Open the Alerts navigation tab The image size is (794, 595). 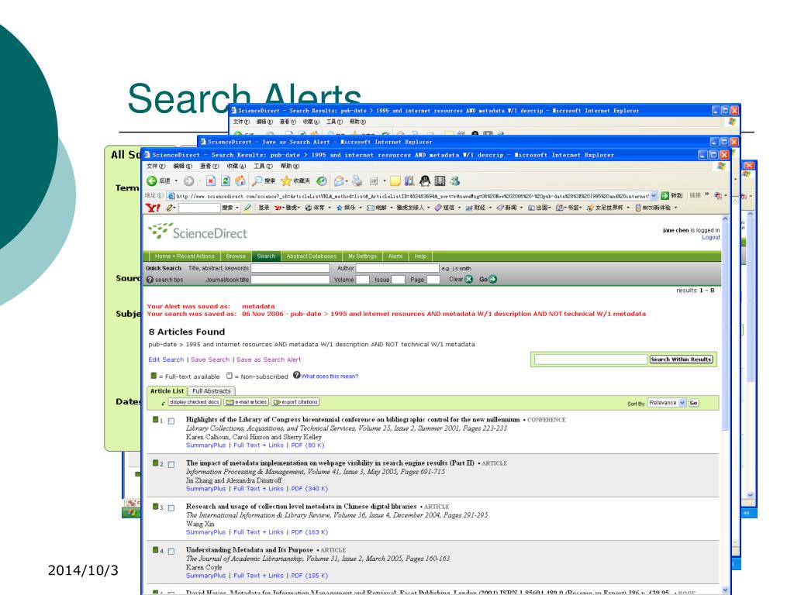(395, 256)
